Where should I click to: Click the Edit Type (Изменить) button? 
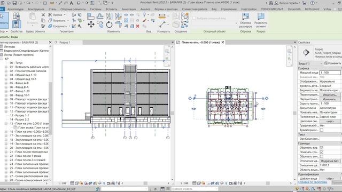(332, 63)
